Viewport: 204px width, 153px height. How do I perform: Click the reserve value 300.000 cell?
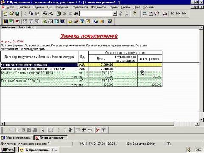pyautogui.click(x=150, y=85)
